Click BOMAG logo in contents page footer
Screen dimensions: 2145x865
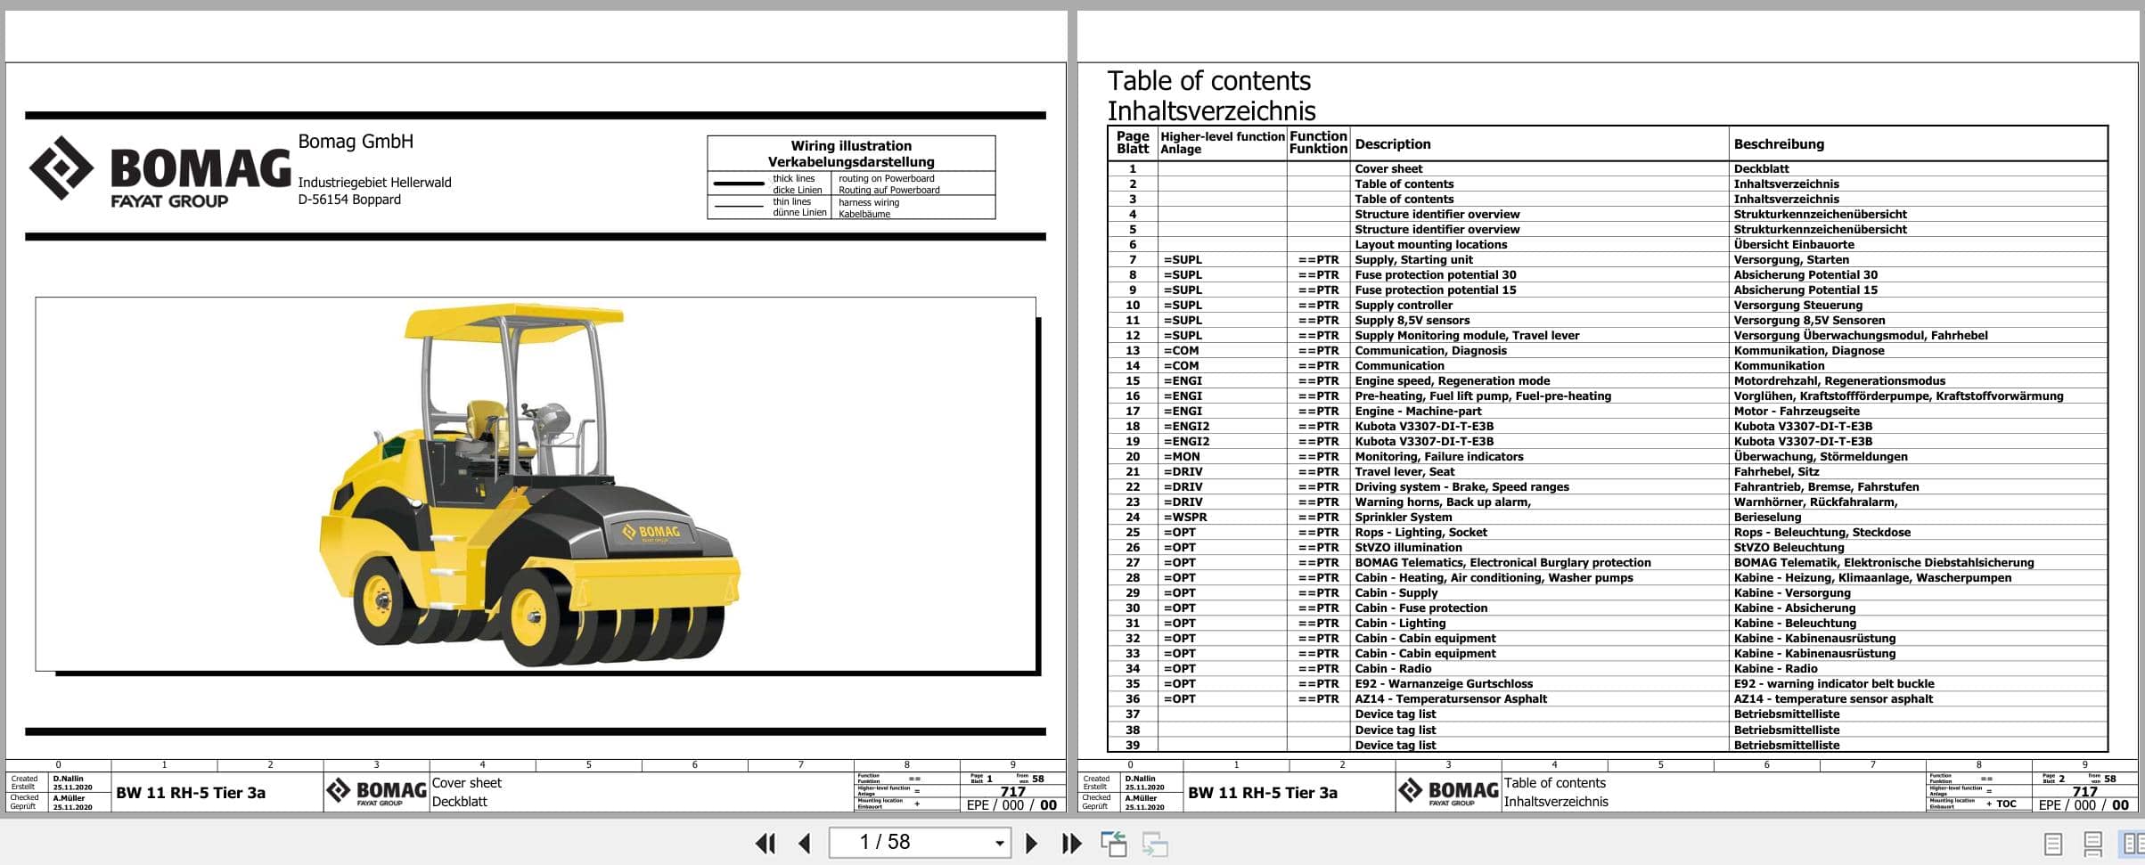pyautogui.click(x=1448, y=792)
